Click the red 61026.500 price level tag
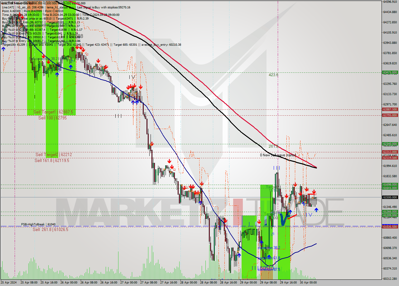The height and width of the screenshot is (286, 399). [390, 227]
